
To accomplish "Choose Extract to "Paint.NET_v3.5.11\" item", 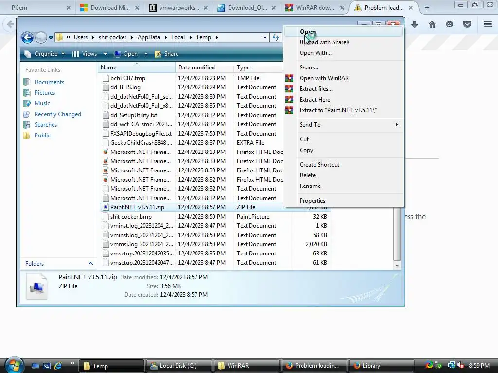I will point(343,110).
